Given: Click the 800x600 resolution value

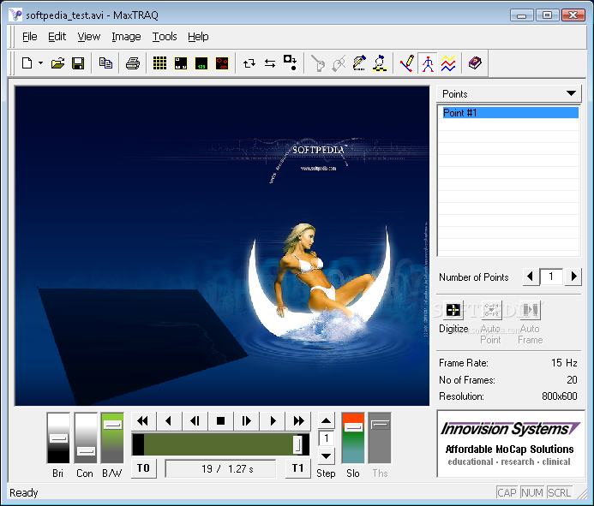Looking at the screenshot, I should pyautogui.click(x=559, y=396).
